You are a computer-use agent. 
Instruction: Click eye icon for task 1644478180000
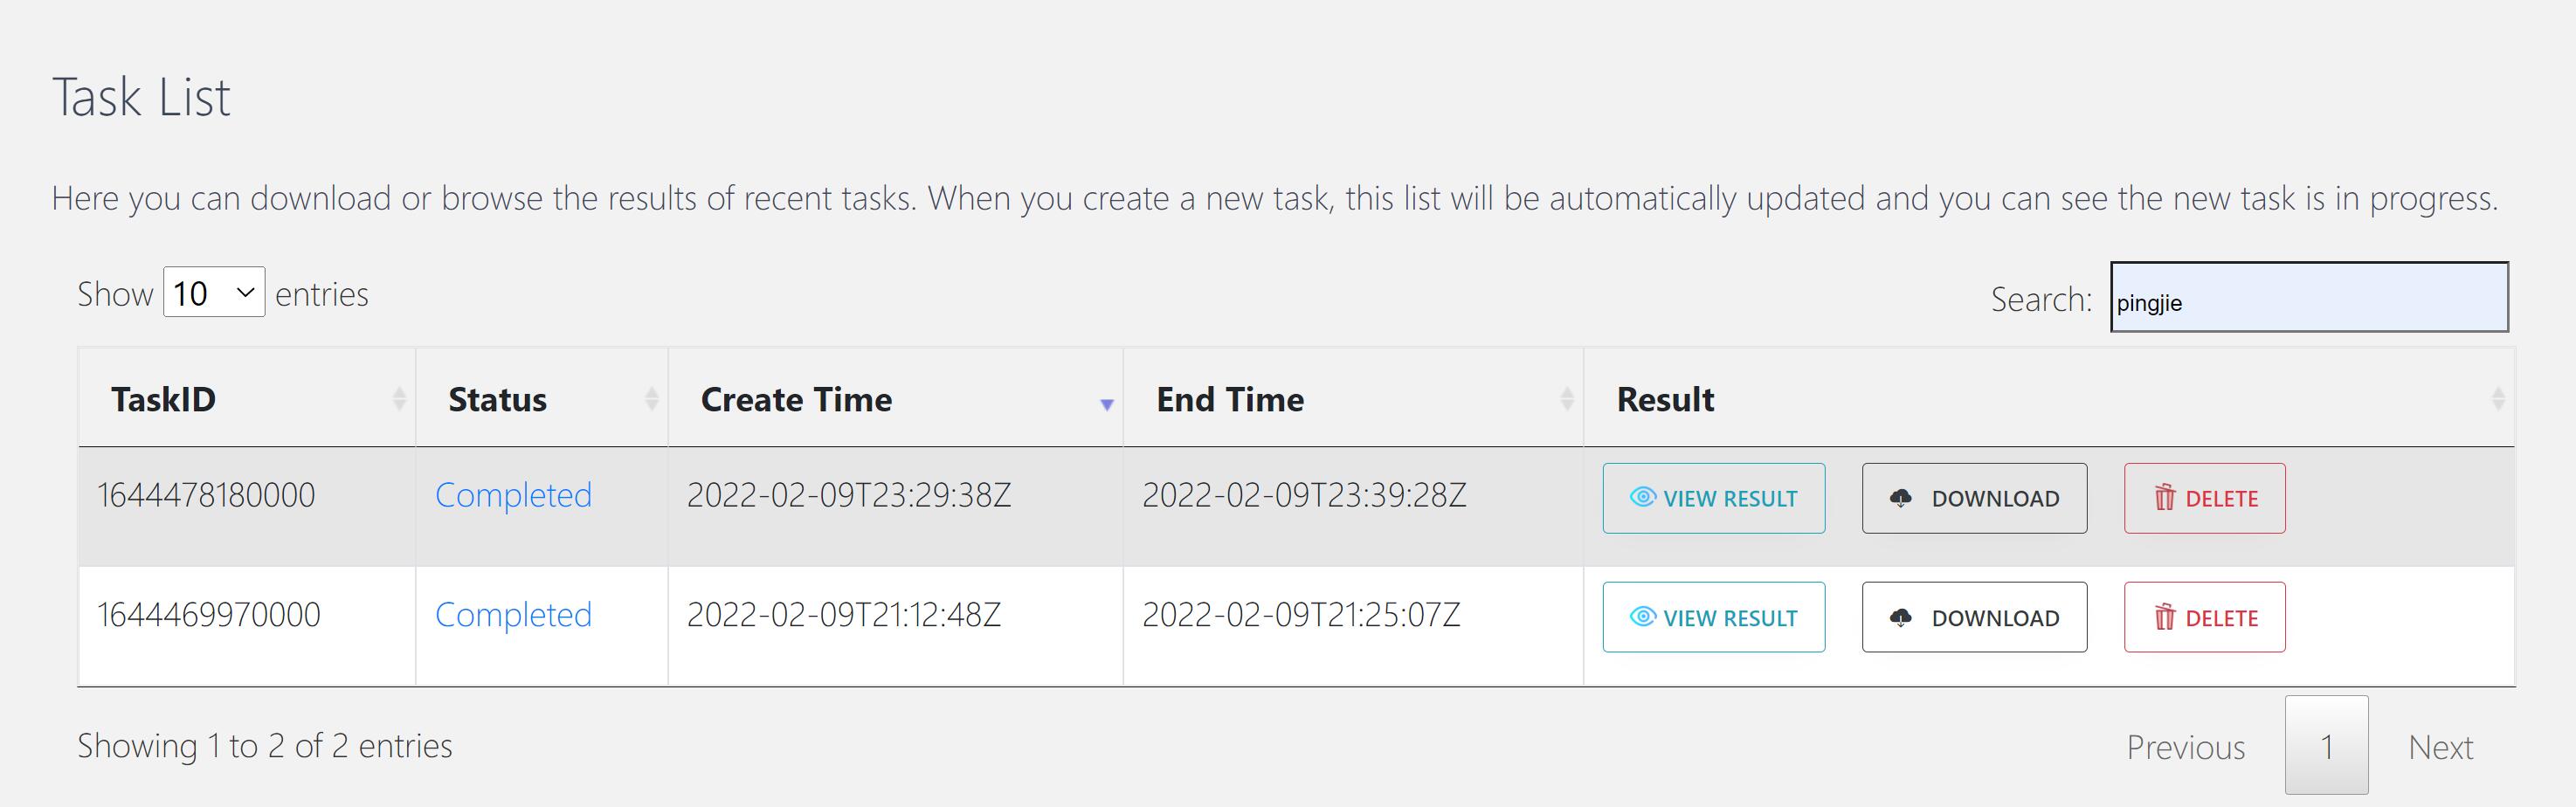point(1642,497)
